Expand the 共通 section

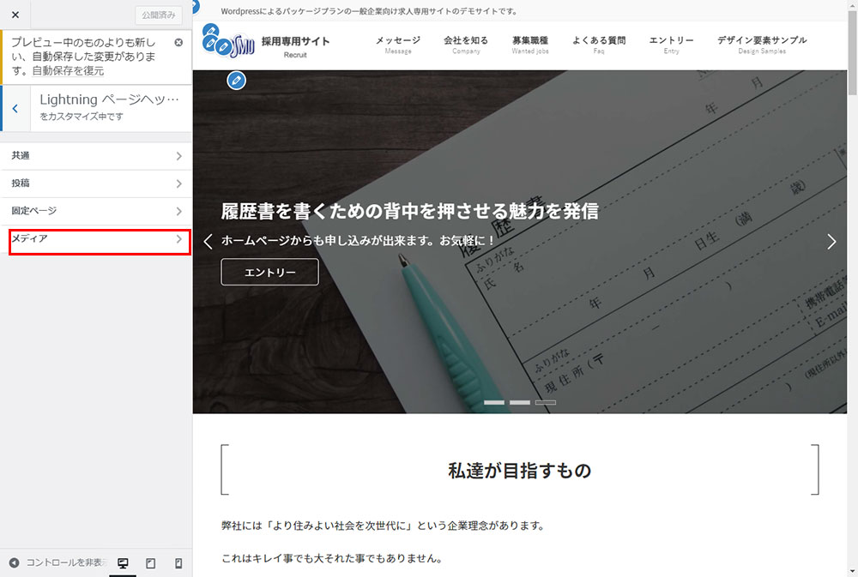95,156
